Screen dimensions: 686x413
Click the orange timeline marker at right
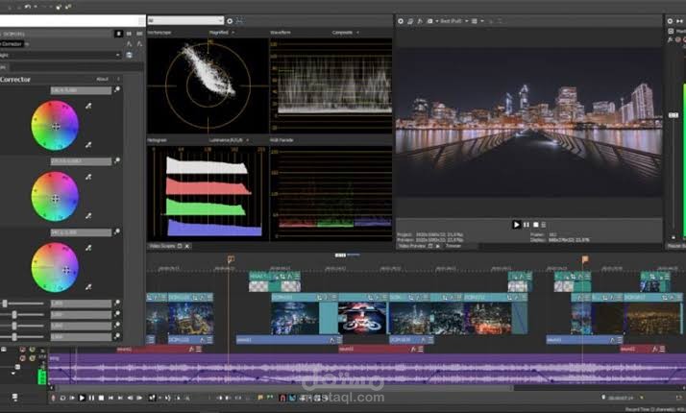585,259
